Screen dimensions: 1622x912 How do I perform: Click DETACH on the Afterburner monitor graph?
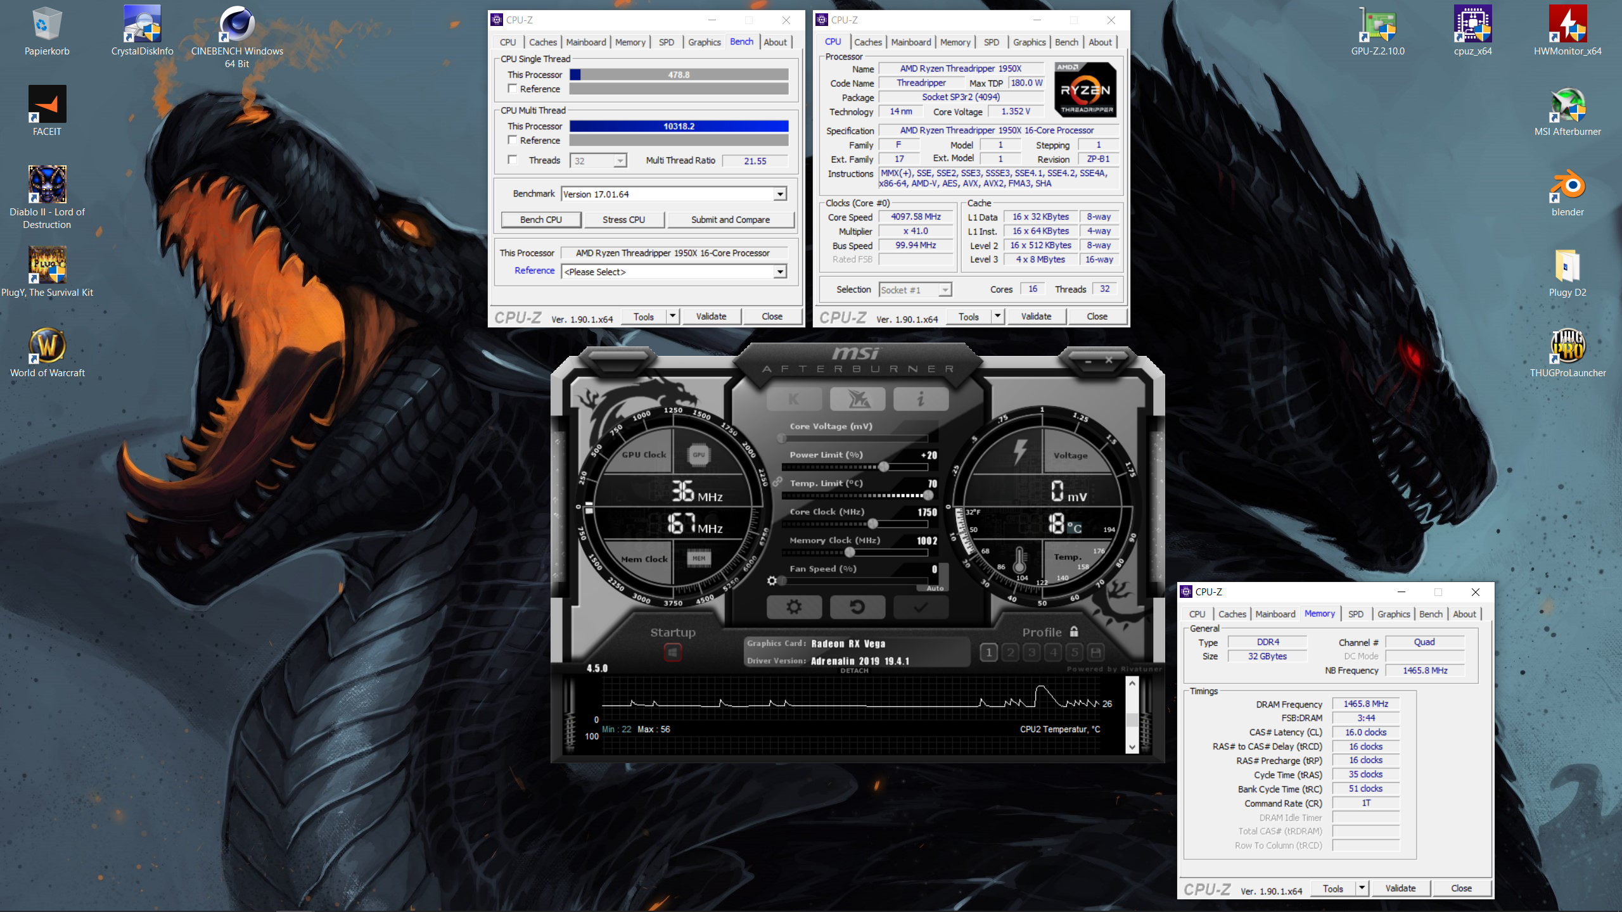[854, 671]
